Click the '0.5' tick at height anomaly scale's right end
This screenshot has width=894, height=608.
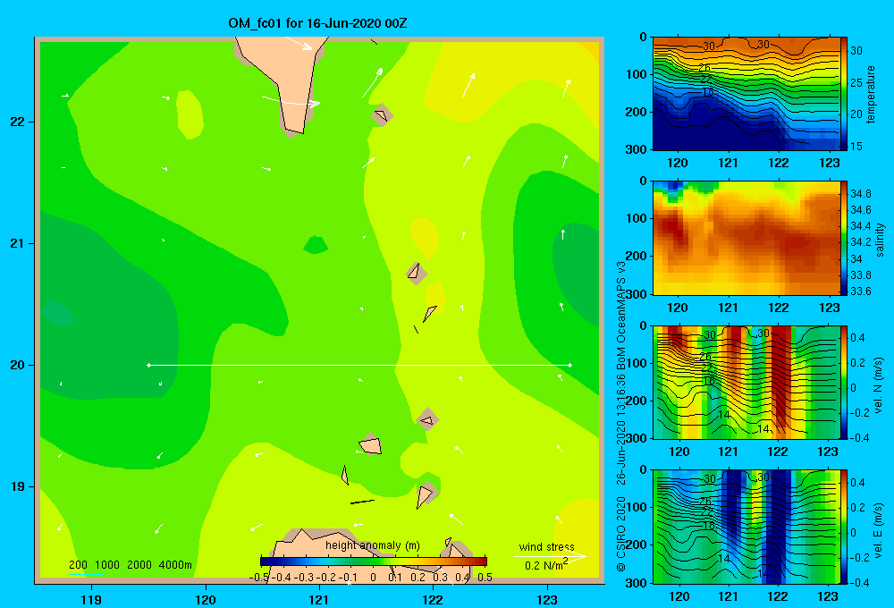485,578
